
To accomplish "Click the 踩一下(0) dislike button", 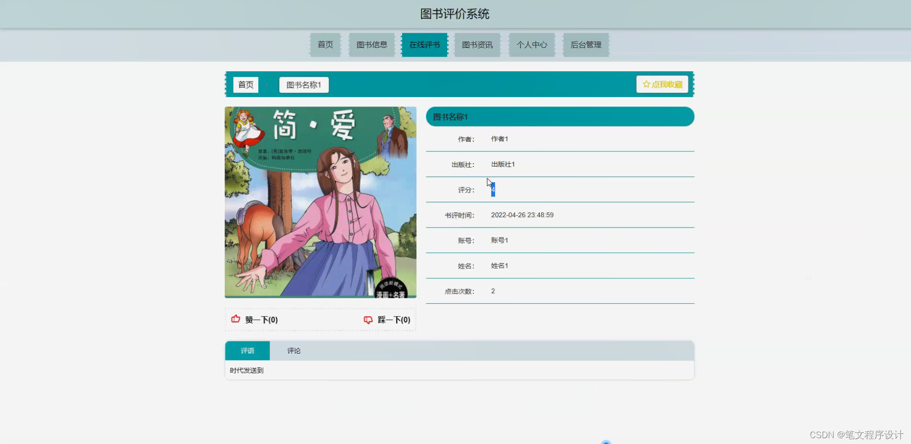I will 387,320.
